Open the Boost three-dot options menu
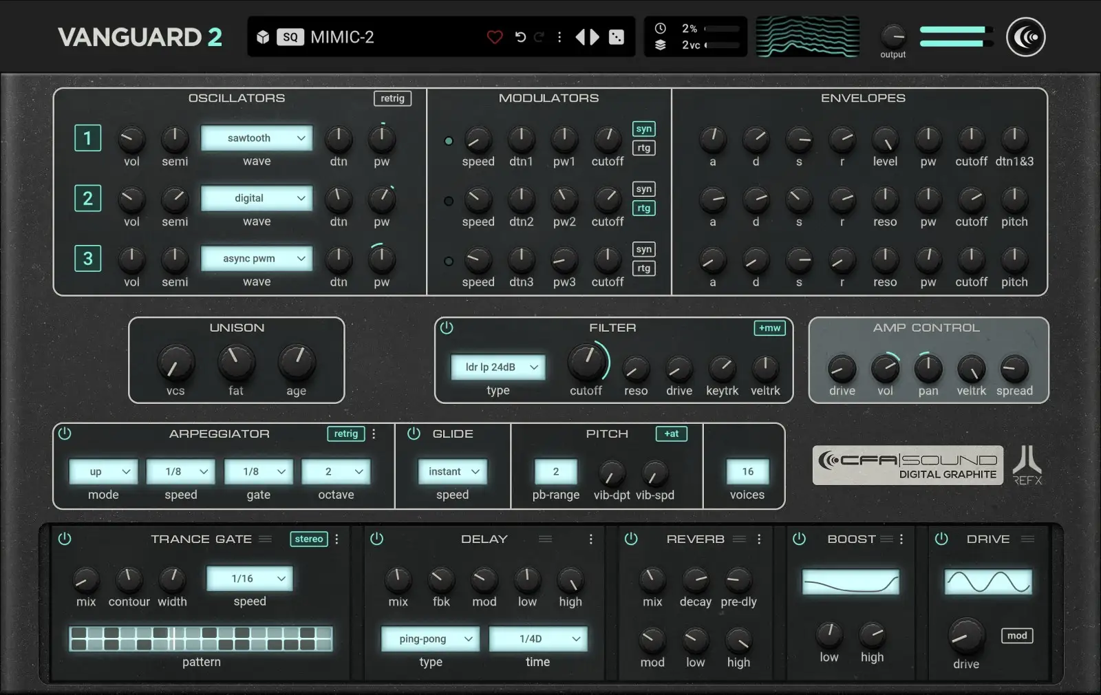The width and height of the screenshot is (1101, 695). pyautogui.click(x=901, y=539)
